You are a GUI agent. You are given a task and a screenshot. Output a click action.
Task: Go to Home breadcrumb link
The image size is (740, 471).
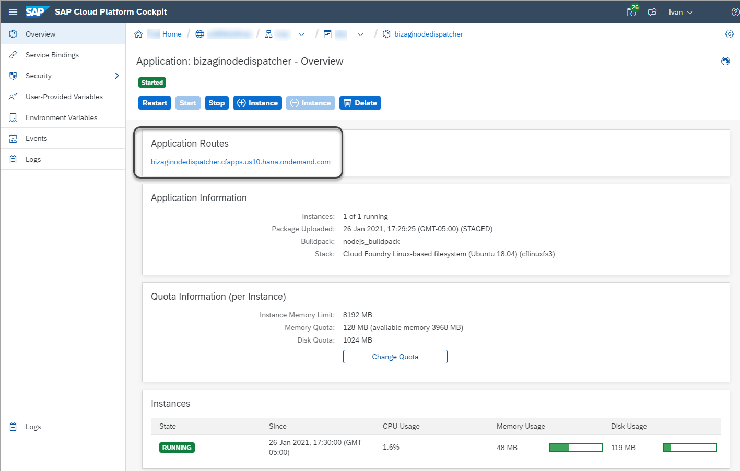(x=172, y=34)
